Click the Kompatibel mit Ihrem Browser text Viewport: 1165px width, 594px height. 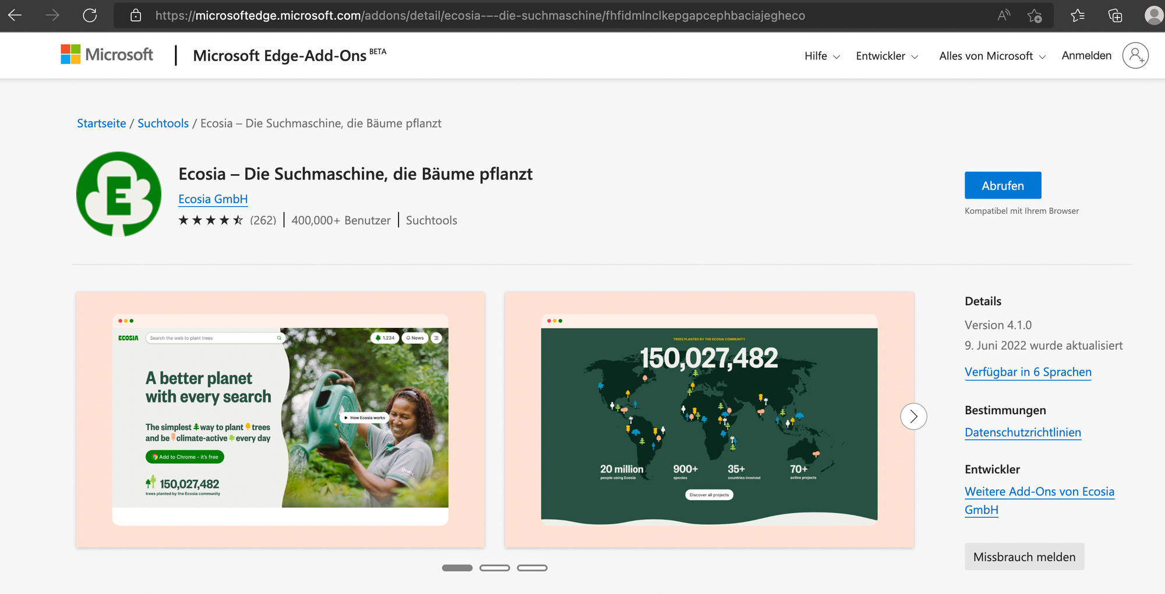tap(1022, 211)
